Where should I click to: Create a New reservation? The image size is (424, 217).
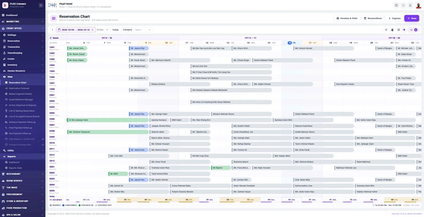click(412, 18)
